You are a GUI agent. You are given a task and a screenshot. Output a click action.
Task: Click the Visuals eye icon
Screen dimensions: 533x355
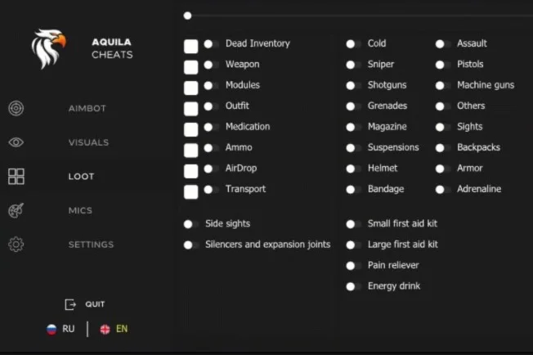point(16,142)
